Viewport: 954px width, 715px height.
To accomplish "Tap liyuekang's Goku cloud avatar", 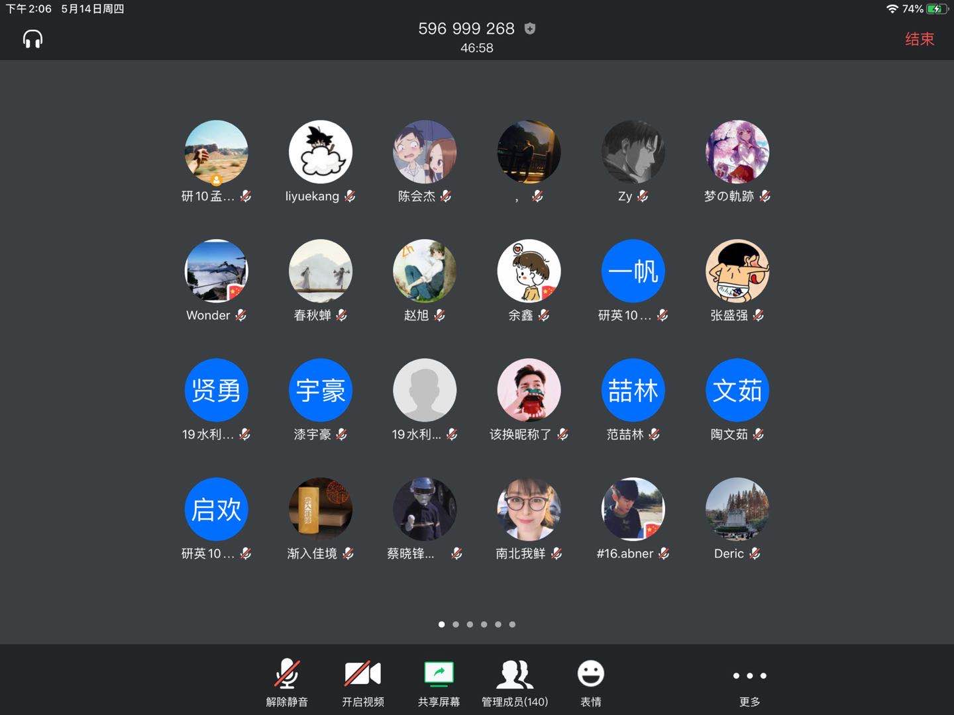I will (x=321, y=152).
